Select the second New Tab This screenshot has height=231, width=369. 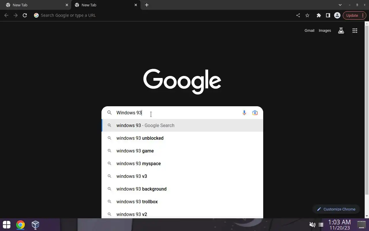coord(106,5)
